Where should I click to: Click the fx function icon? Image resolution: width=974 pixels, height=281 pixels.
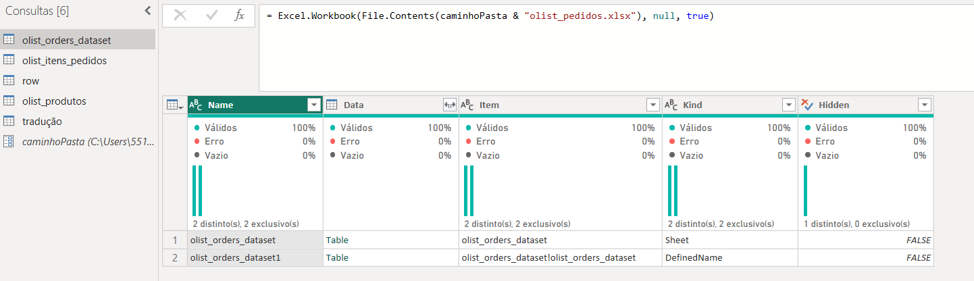(239, 16)
